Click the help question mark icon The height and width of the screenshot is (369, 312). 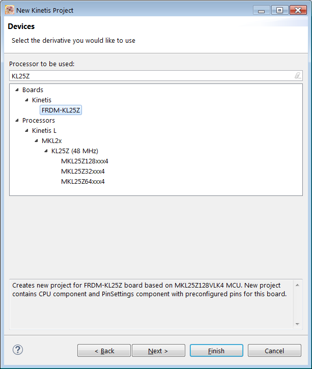18,350
